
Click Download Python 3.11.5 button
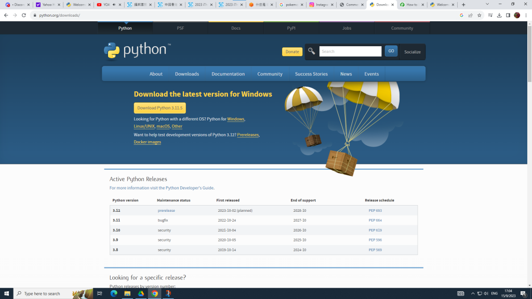[160, 108]
